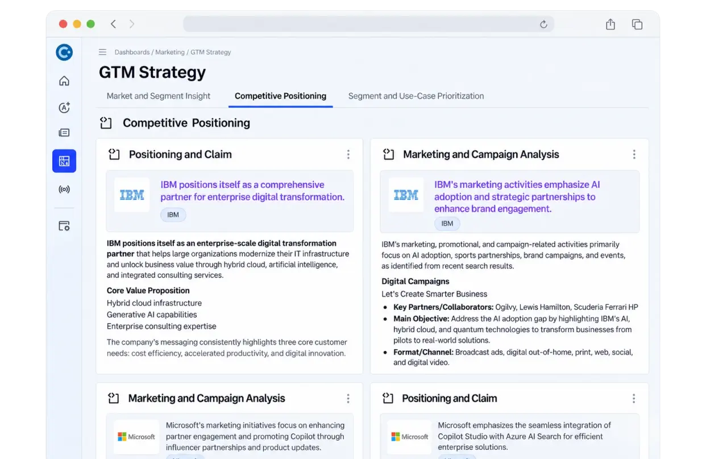Click the browser share icon
This screenshot has height=459, width=706.
(611, 24)
